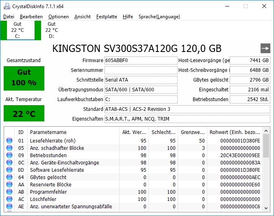
Task: Click status orb for GBytes gelöscht row
Action: pyautogui.click(x=9, y=177)
